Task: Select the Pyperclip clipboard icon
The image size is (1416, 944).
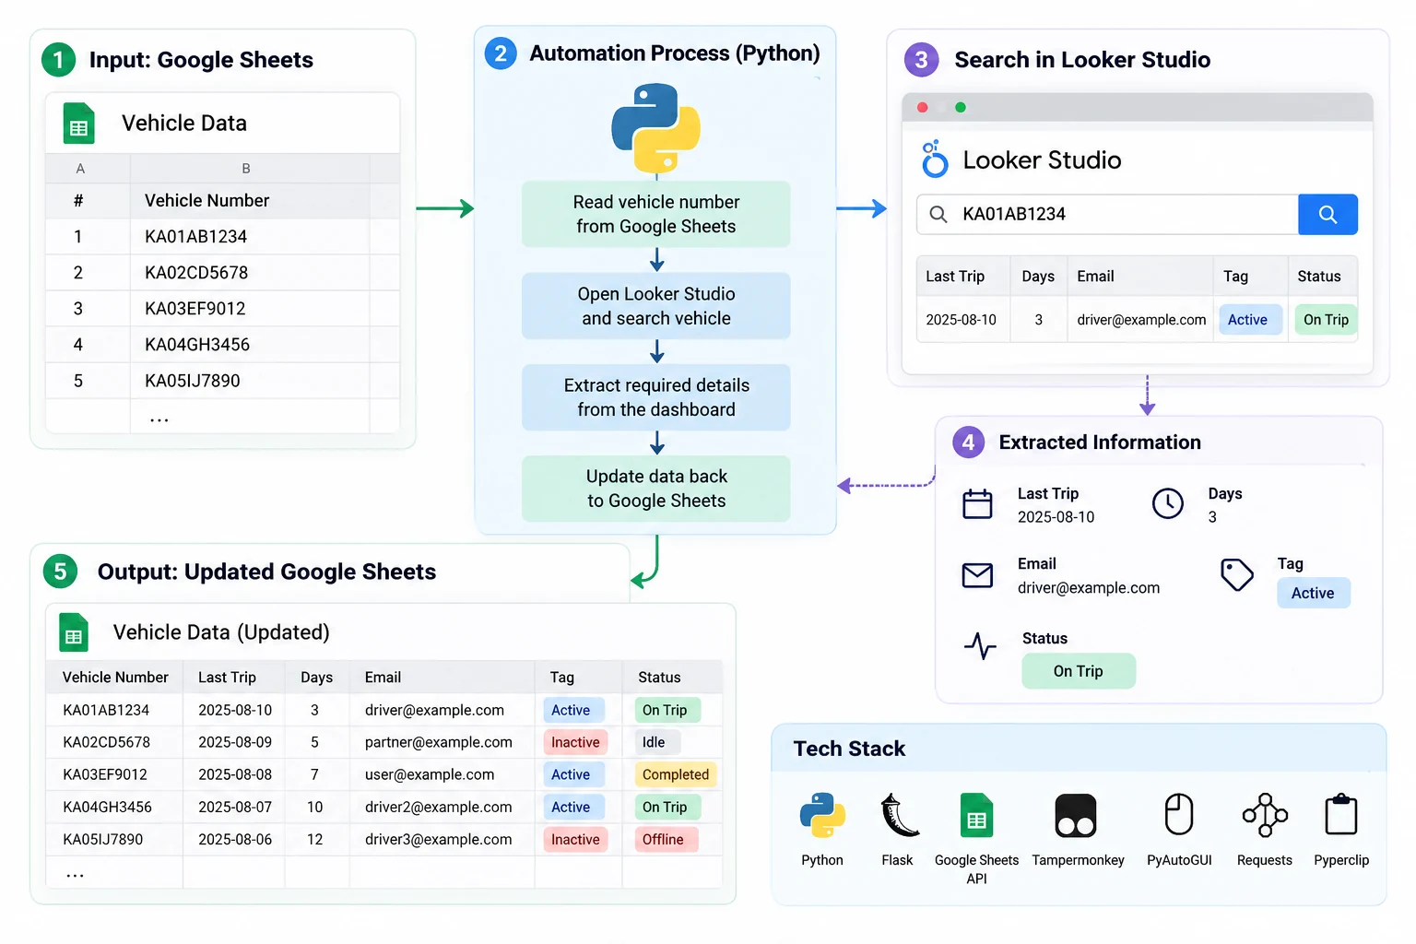Action: [x=1341, y=815]
